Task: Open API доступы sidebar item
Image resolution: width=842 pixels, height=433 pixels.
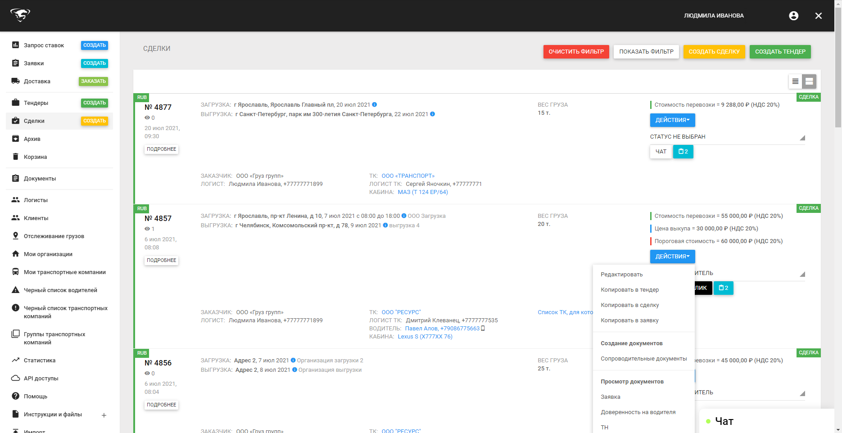Action: (41, 378)
